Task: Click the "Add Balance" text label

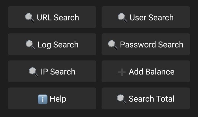Action: point(151,72)
